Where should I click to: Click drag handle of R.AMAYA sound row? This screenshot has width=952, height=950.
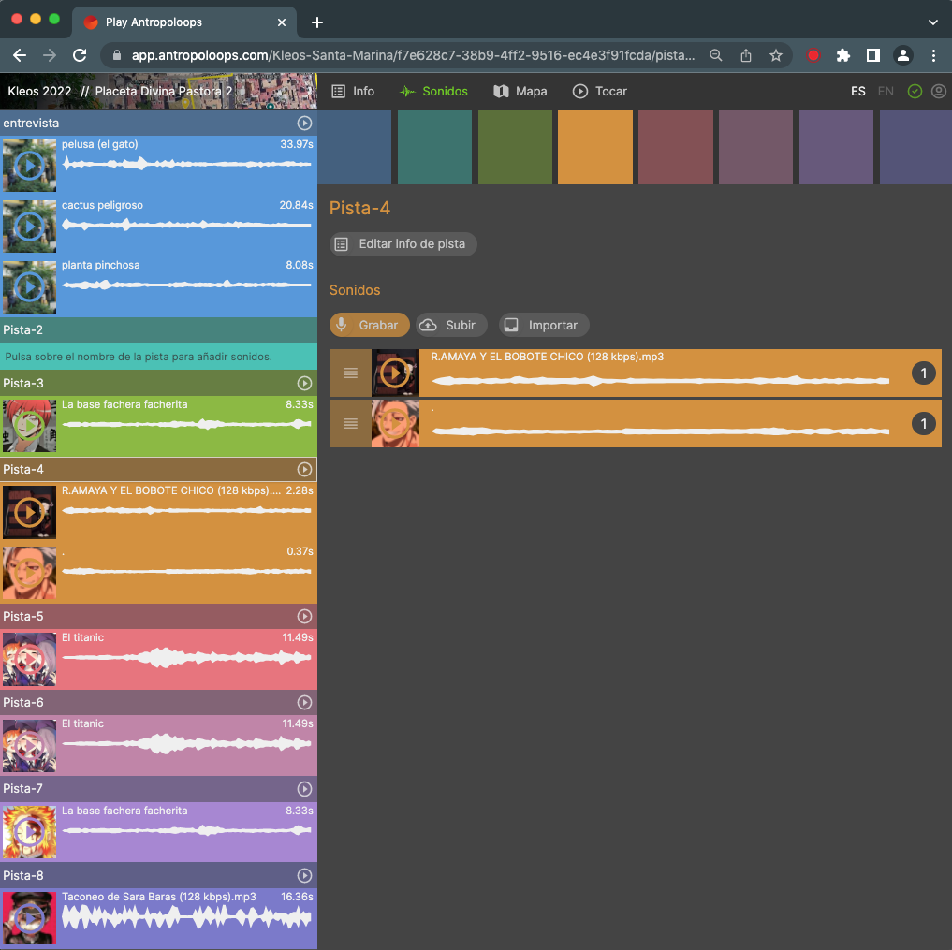[x=350, y=373]
